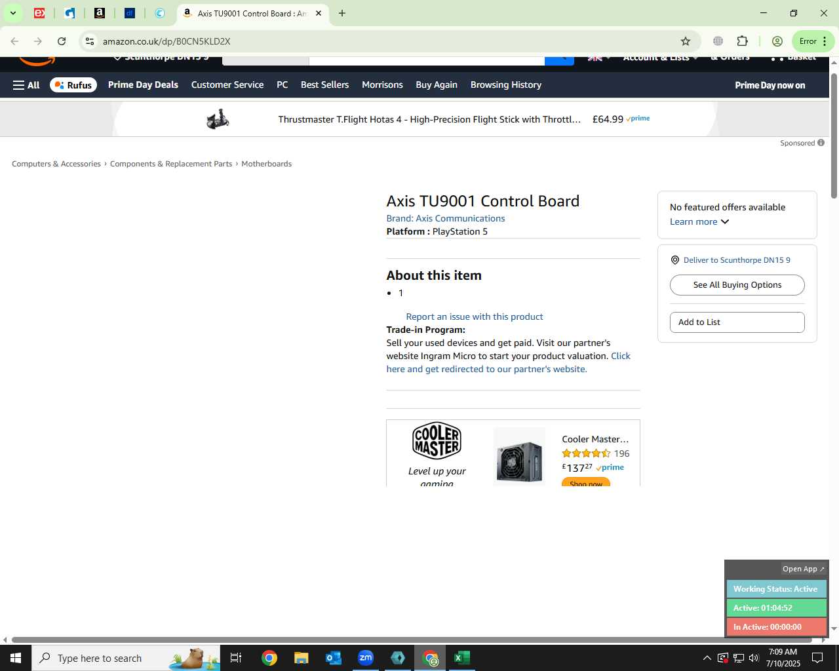Screen dimensions: 839x671
Task: Open a new browser tab
Action: 341,13
